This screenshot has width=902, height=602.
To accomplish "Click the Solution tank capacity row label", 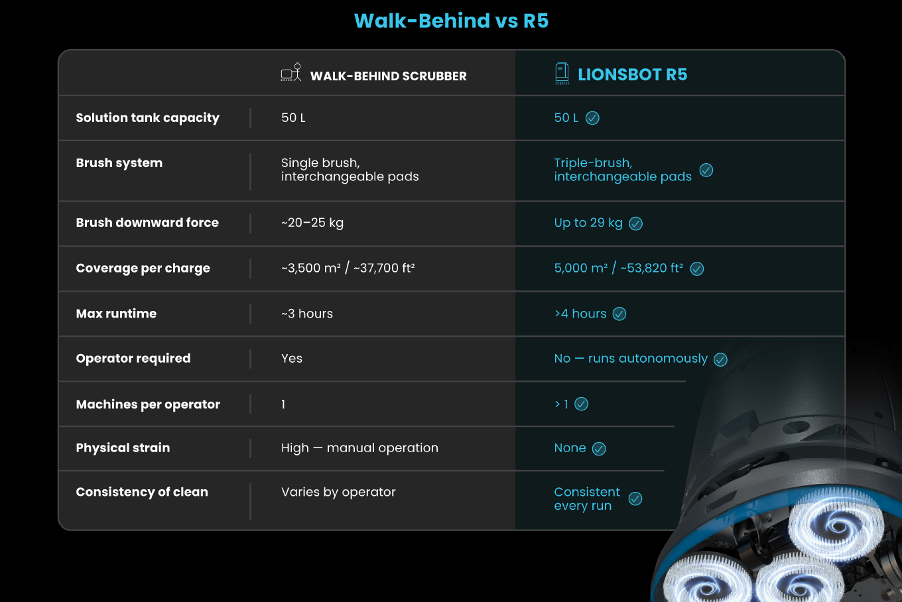I will tap(147, 118).
